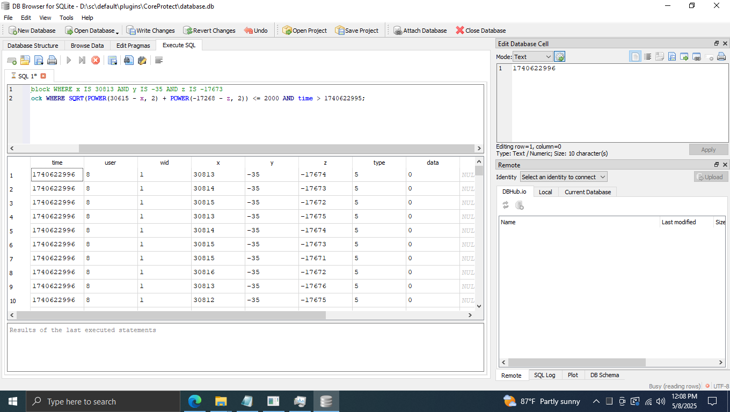
Task: Open the Mode Text dropdown
Action: click(532, 56)
